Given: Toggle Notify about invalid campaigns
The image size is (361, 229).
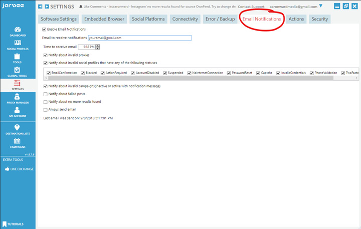Looking at the screenshot, I should [x=45, y=86].
